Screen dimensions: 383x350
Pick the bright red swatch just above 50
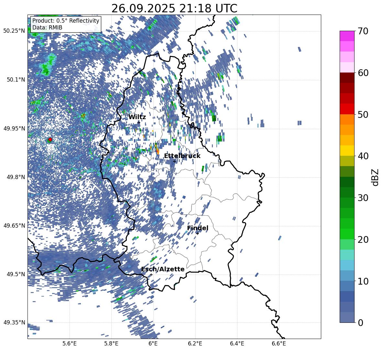click(x=347, y=109)
